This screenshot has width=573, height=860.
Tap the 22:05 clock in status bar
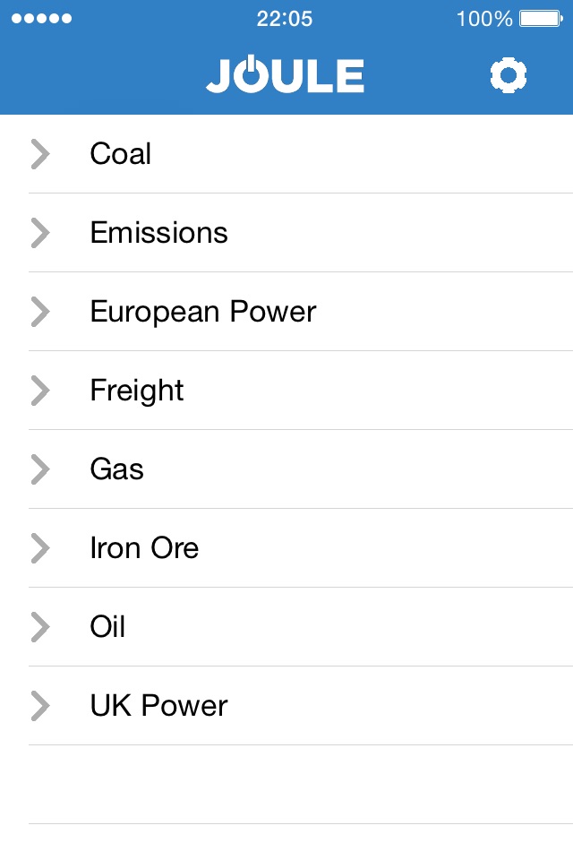click(285, 18)
